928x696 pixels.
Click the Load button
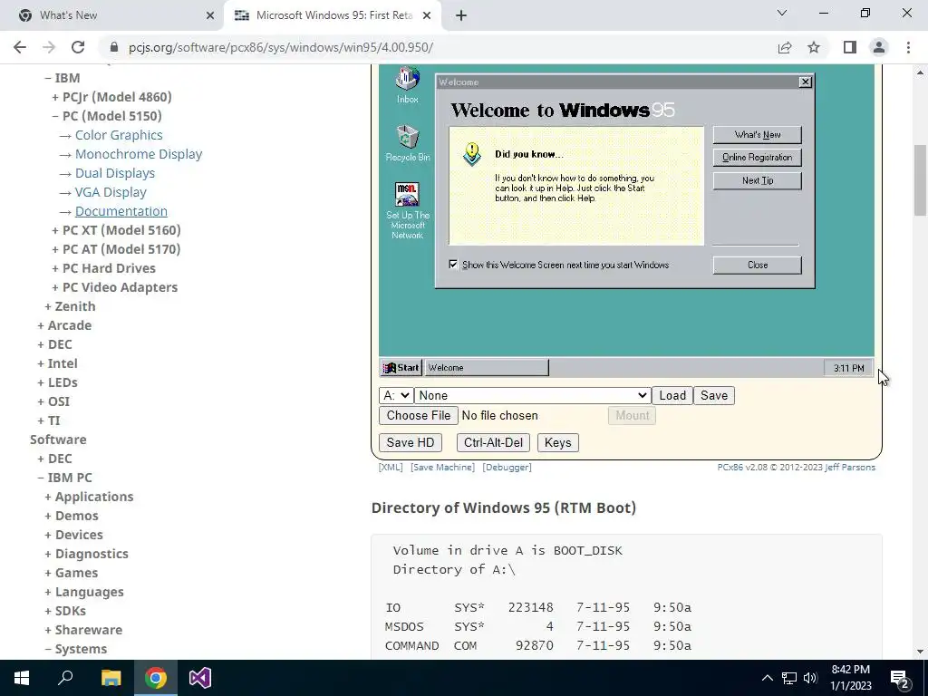(672, 395)
